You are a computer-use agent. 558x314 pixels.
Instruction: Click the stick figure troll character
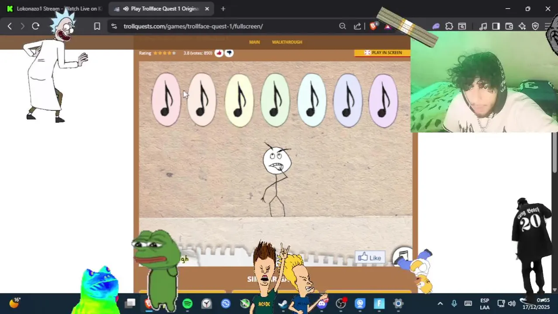[276, 180]
